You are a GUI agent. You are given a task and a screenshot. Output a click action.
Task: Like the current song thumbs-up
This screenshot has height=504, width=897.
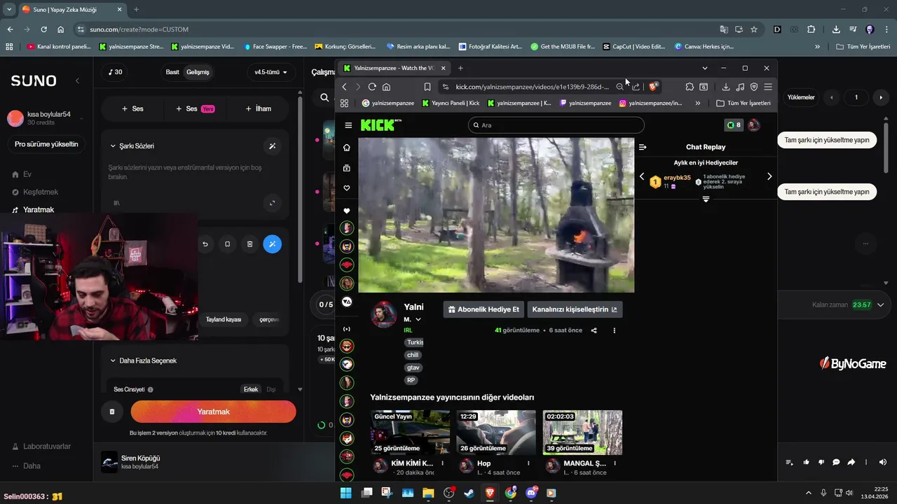point(807,462)
